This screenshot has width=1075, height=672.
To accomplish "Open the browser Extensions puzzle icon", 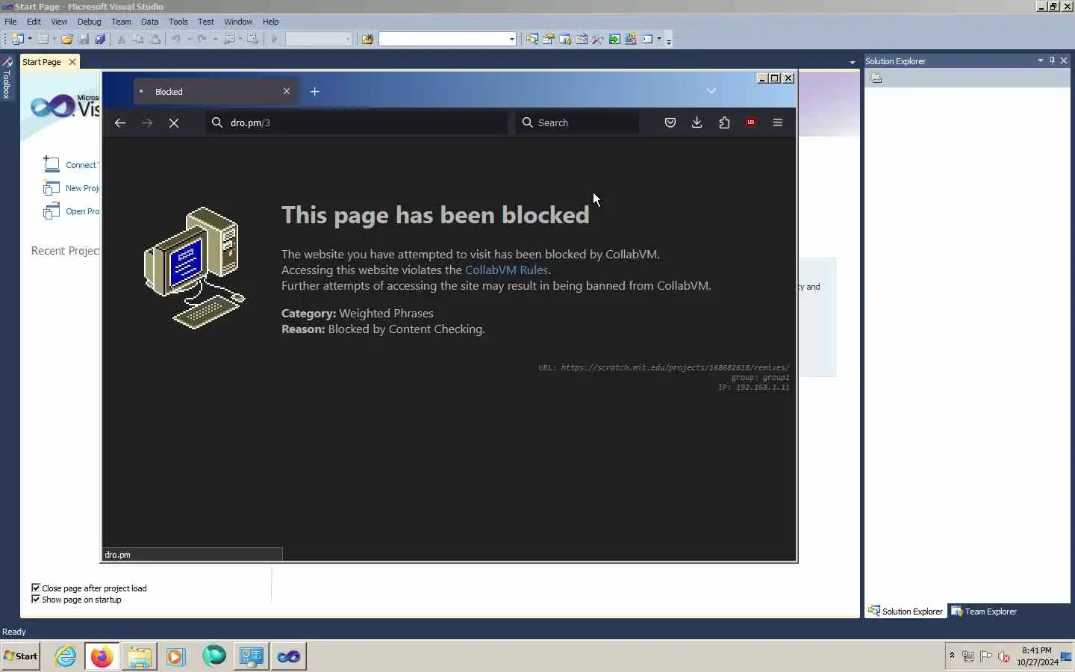I will [724, 122].
